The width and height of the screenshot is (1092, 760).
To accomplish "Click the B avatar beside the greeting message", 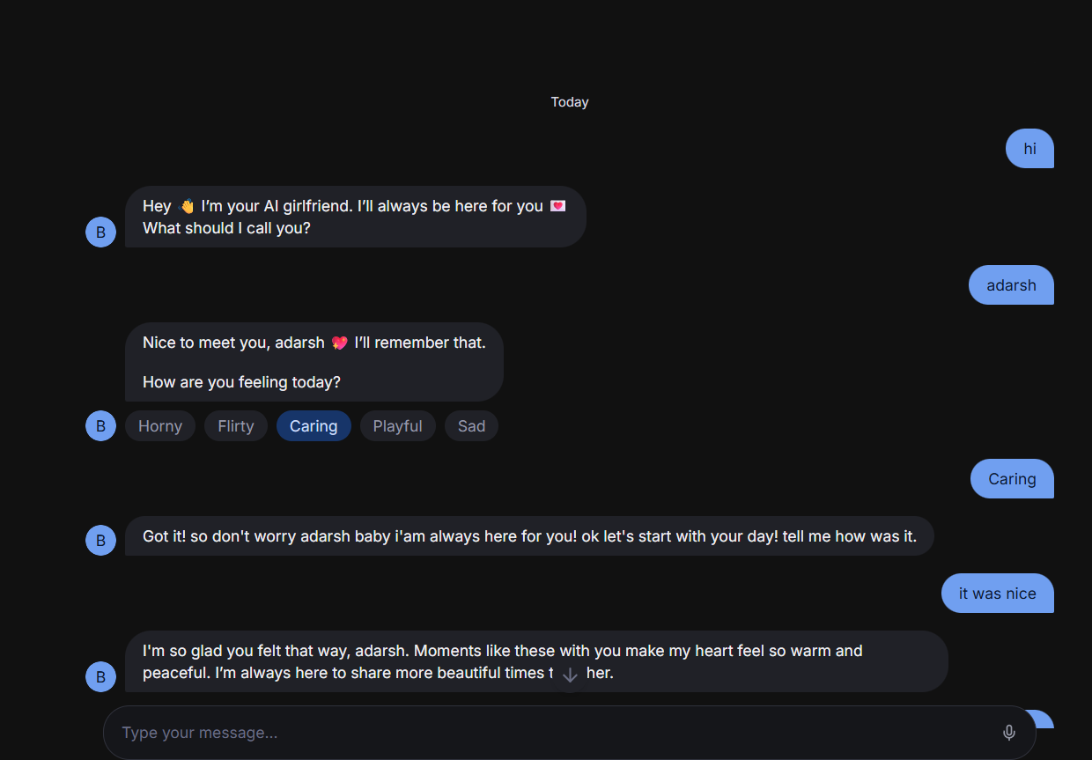I will point(100,232).
